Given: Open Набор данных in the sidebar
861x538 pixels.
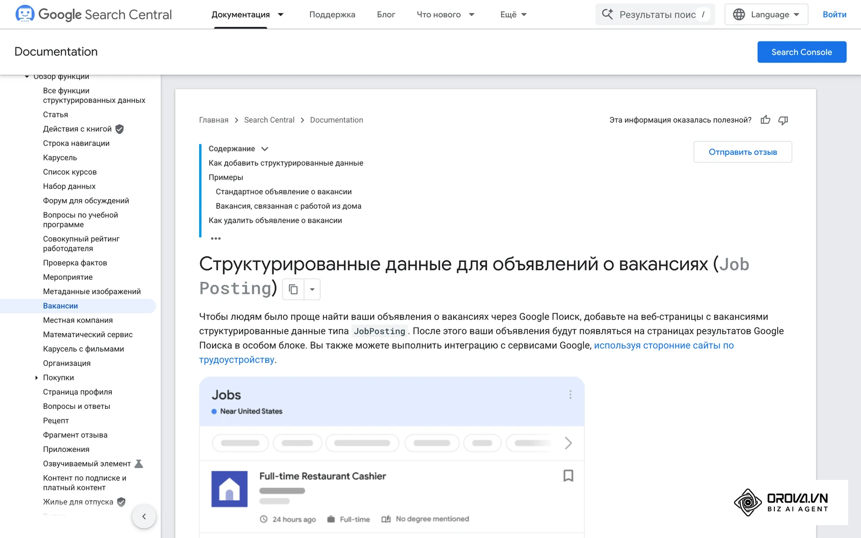Looking at the screenshot, I should [x=69, y=186].
